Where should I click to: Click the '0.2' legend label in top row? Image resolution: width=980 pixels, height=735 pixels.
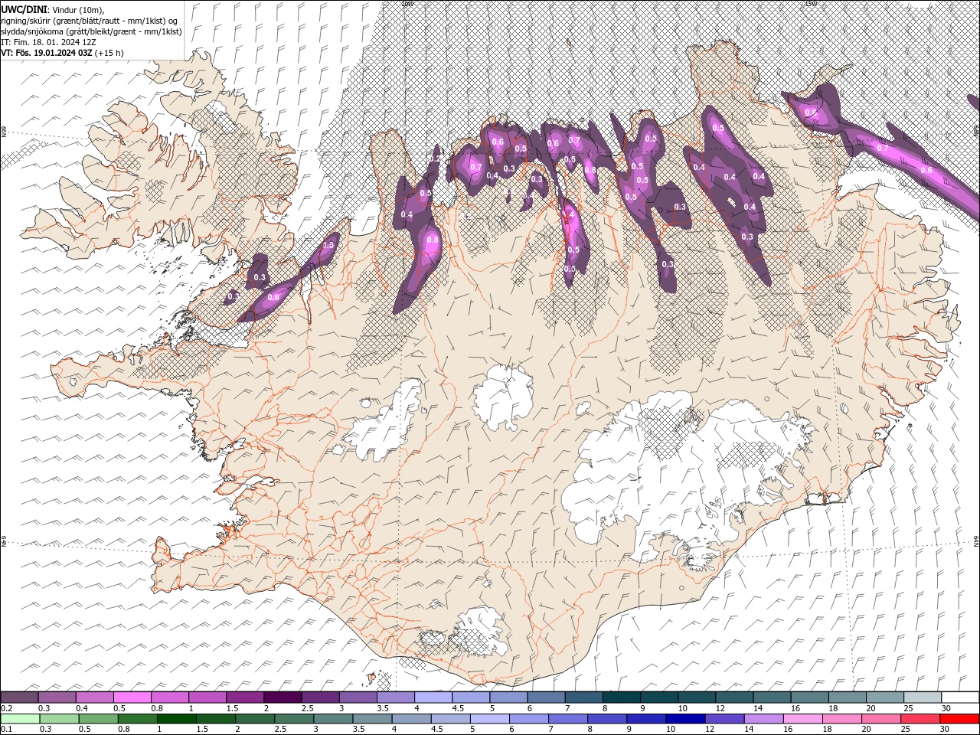click(x=7, y=708)
